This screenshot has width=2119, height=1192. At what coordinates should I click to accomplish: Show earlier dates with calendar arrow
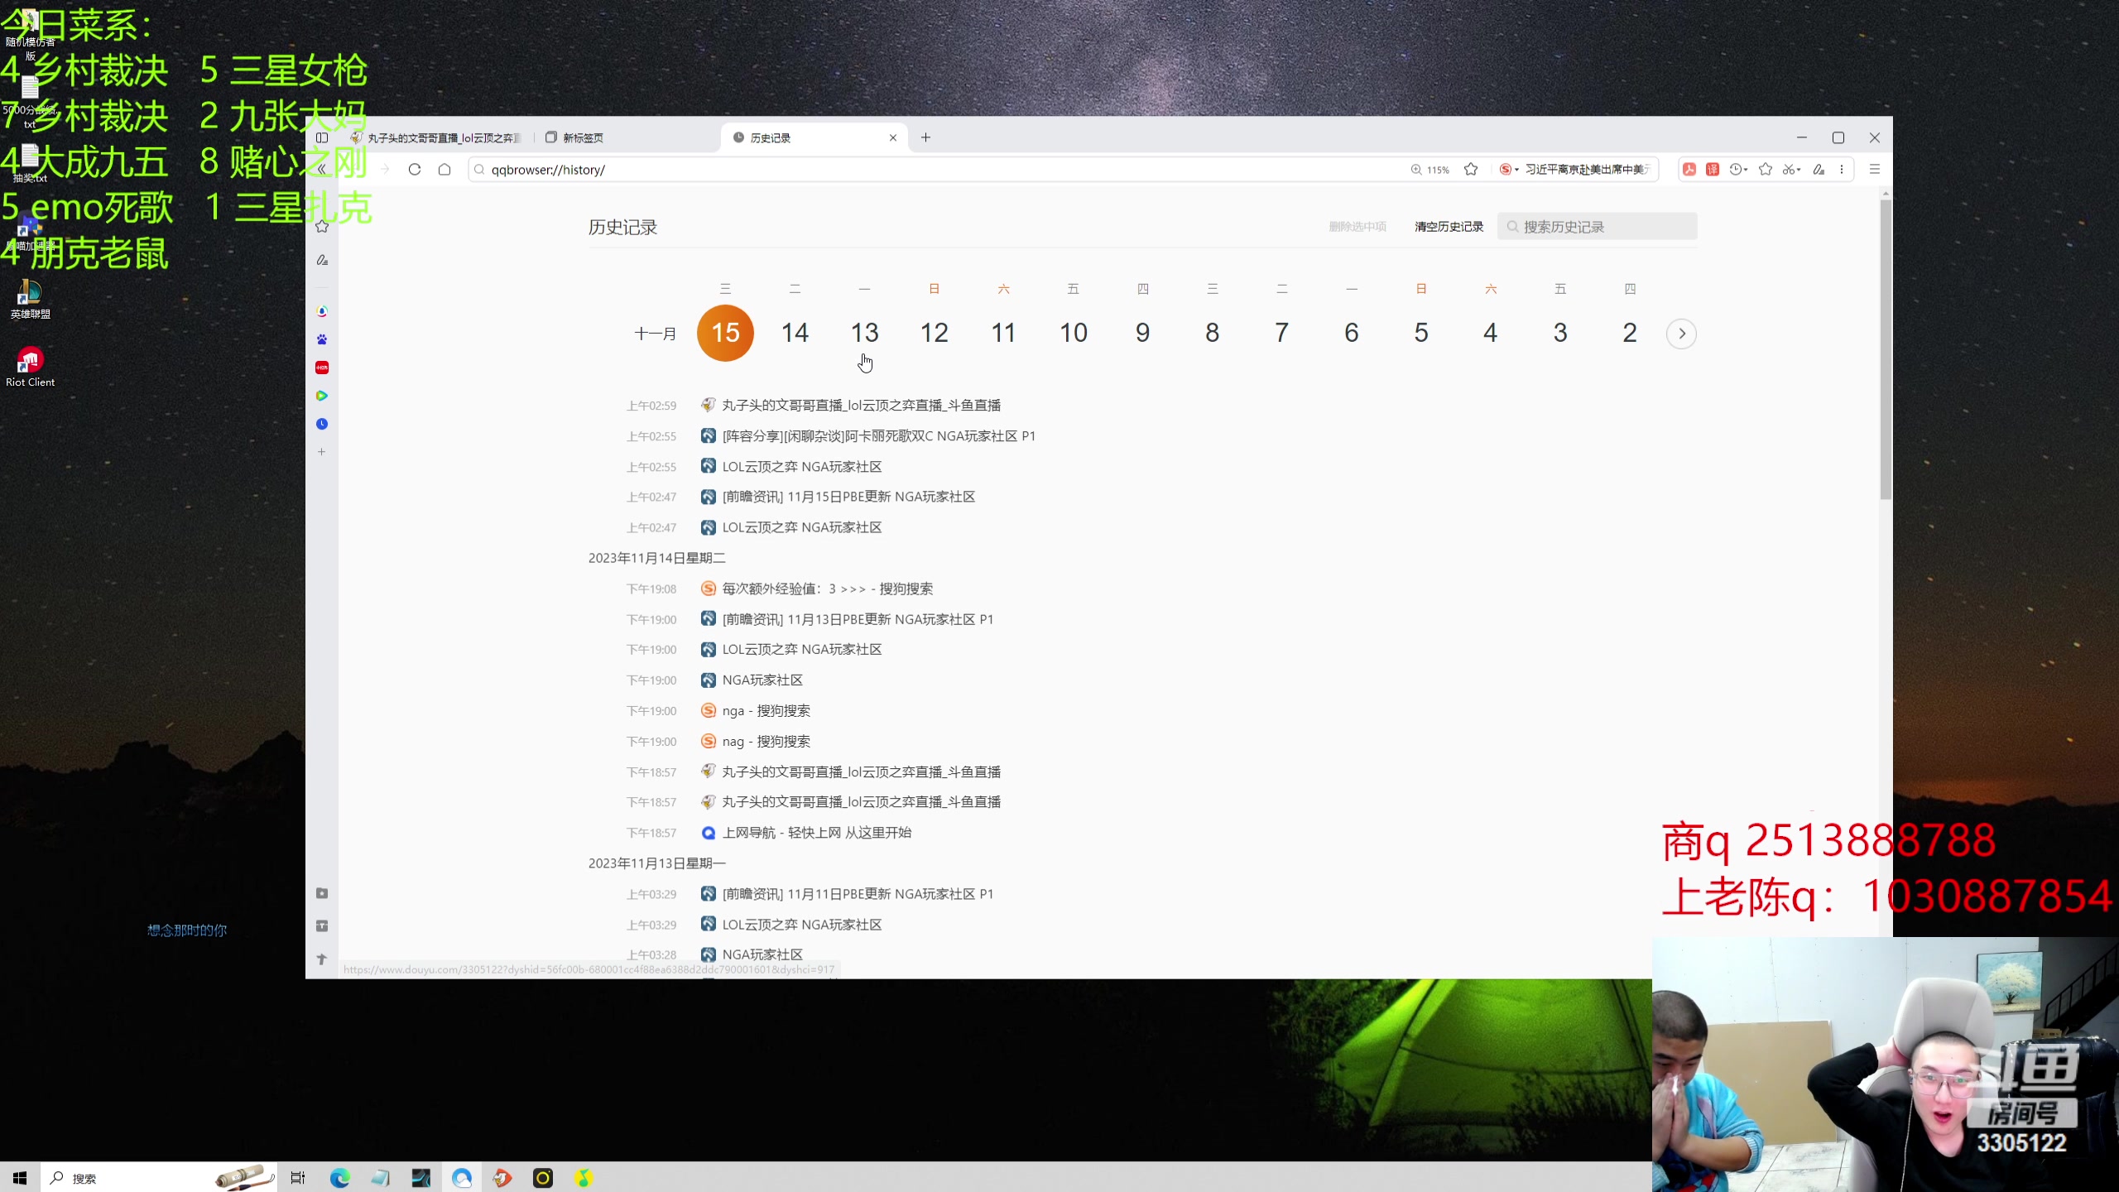pos(1681,334)
